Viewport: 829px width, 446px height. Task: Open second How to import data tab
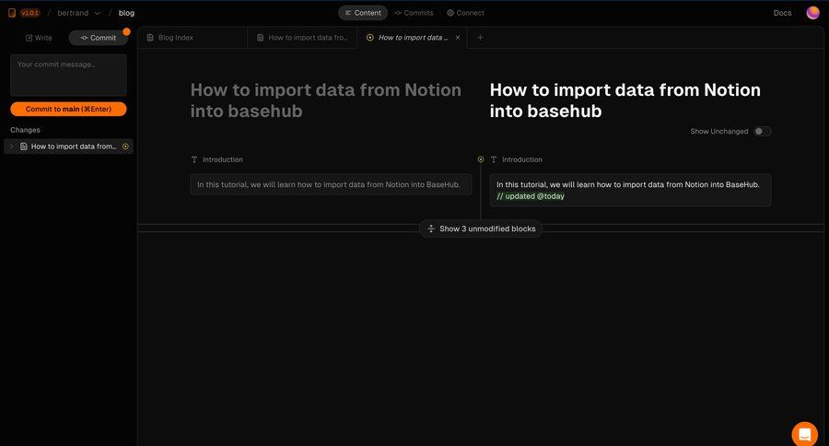click(302, 38)
